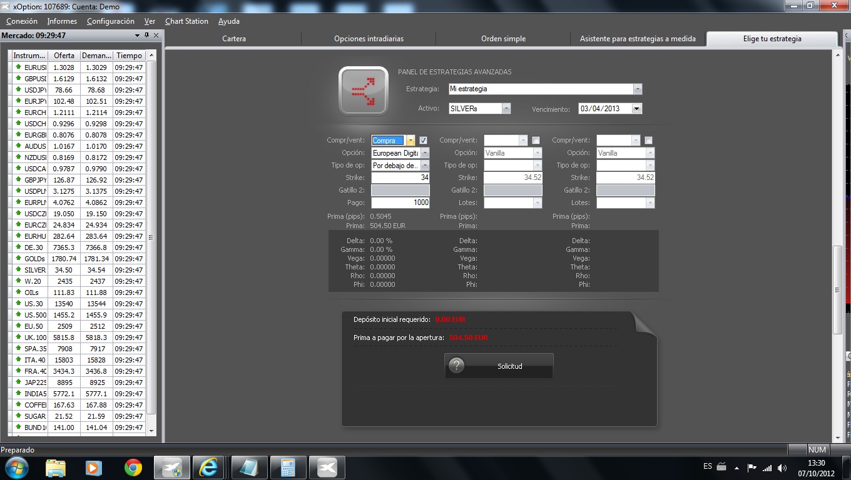Pin the Mercado panel with pushpin icon

click(147, 36)
